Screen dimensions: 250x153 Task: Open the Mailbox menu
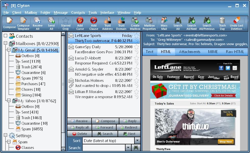pos(31,12)
